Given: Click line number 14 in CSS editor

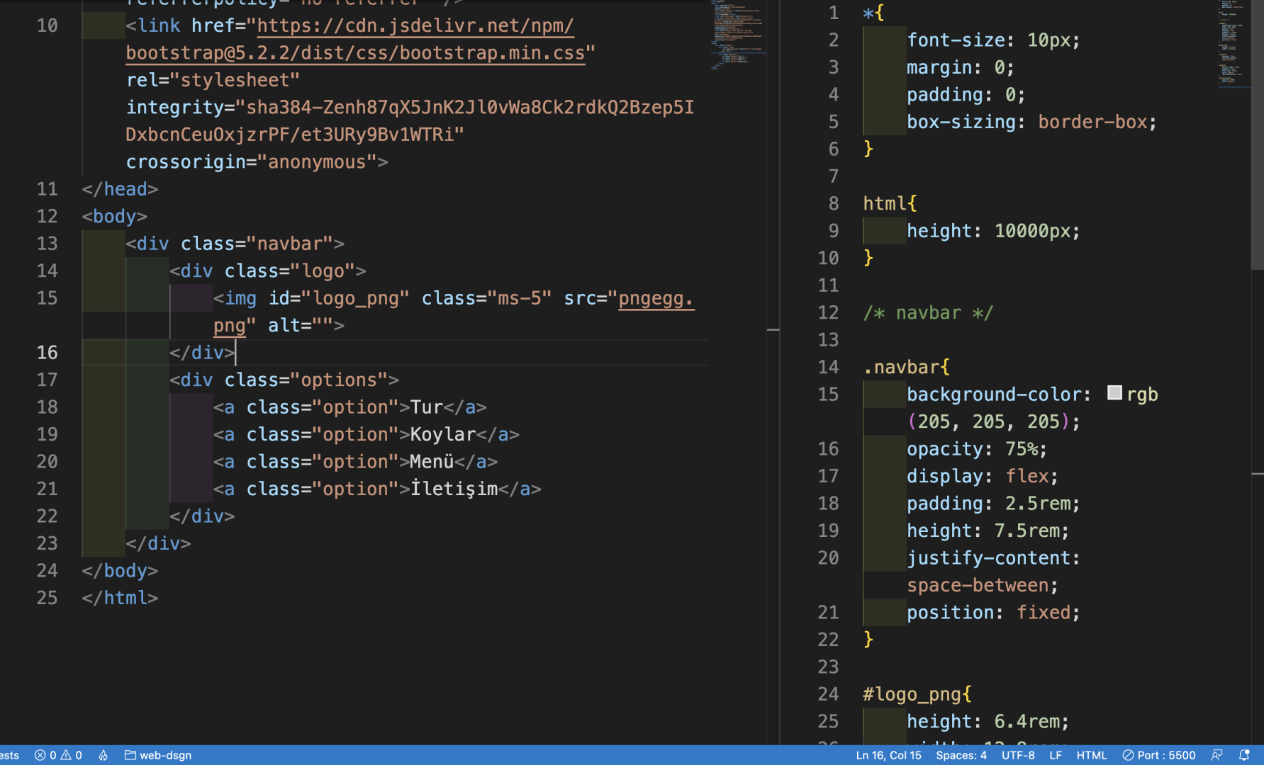Looking at the screenshot, I should pyautogui.click(x=828, y=367).
